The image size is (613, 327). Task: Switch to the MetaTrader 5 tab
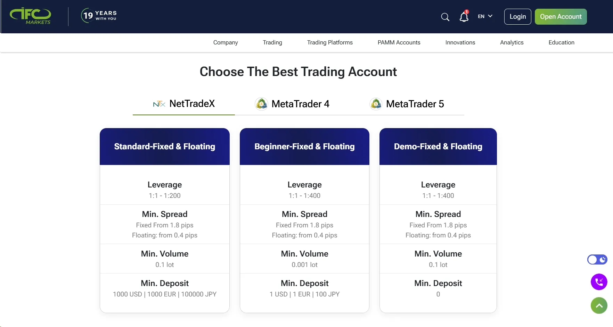point(407,104)
